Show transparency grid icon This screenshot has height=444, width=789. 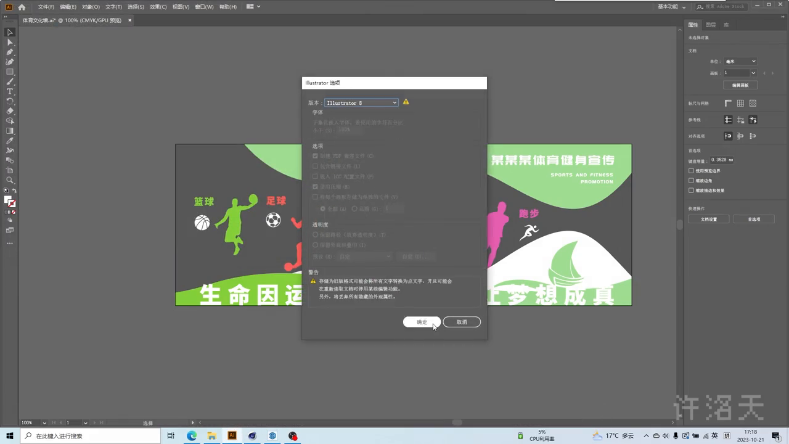753,104
